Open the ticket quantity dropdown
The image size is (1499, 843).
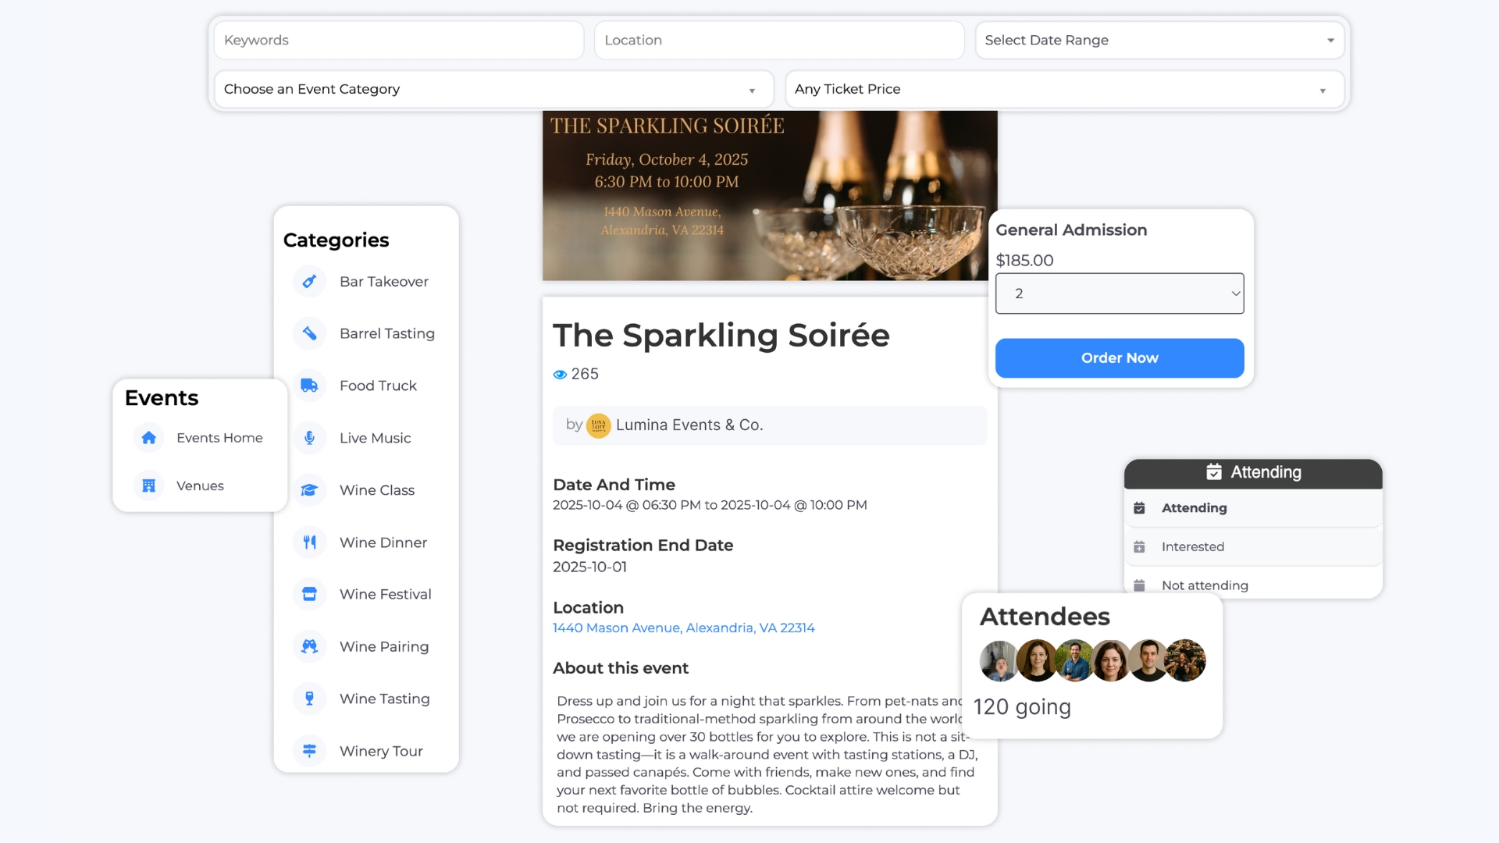pos(1119,294)
